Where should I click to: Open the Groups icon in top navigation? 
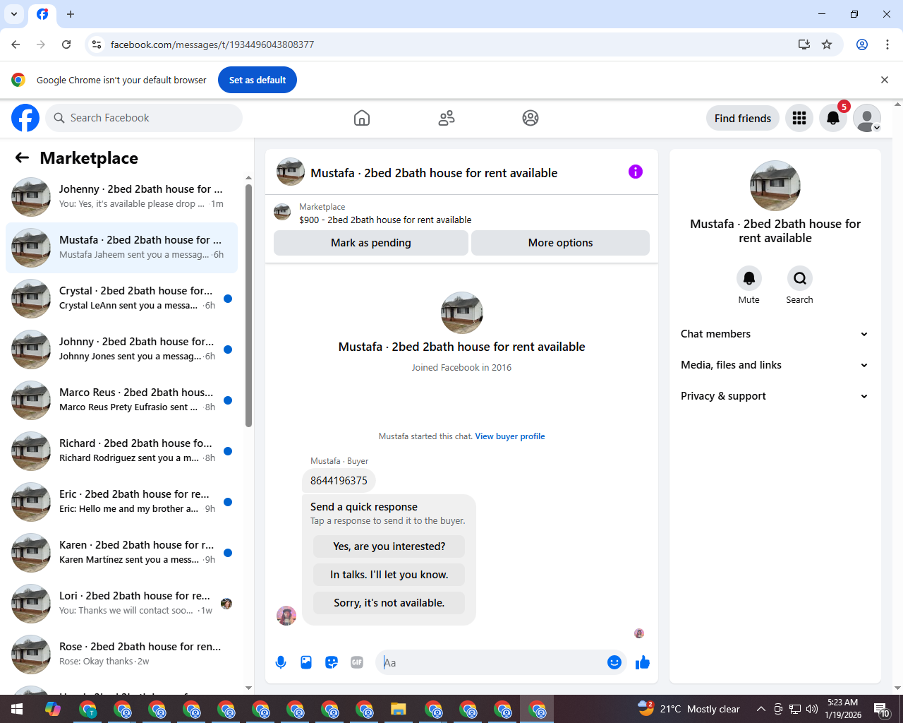tap(531, 118)
